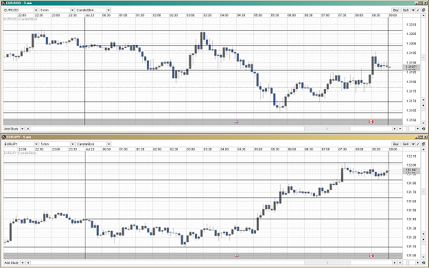Click the scroll-right arrow in EUR/JPY chart
This screenshot has height=268, width=429.
point(395,263)
